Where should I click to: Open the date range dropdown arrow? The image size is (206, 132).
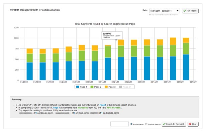click(178, 11)
